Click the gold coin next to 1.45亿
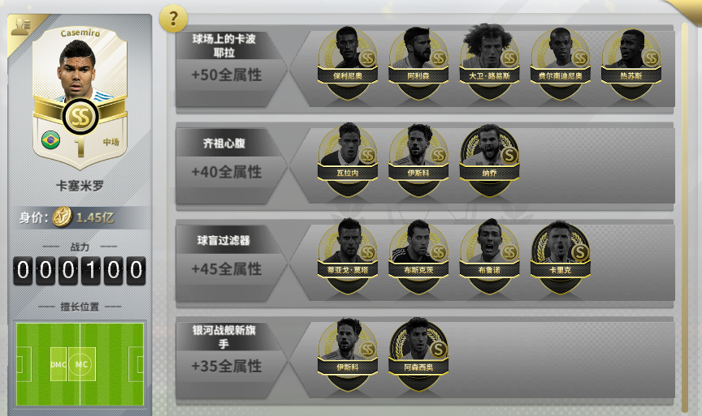 coord(62,217)
